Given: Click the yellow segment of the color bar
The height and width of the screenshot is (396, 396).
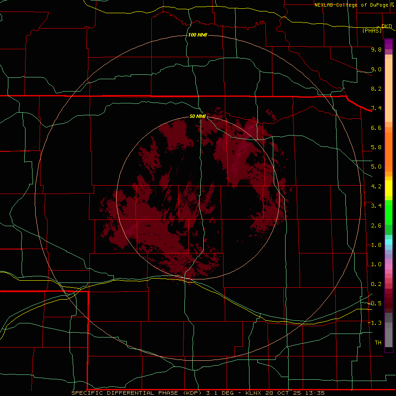Looking at the screenshot, I should (x=389, y=188).
